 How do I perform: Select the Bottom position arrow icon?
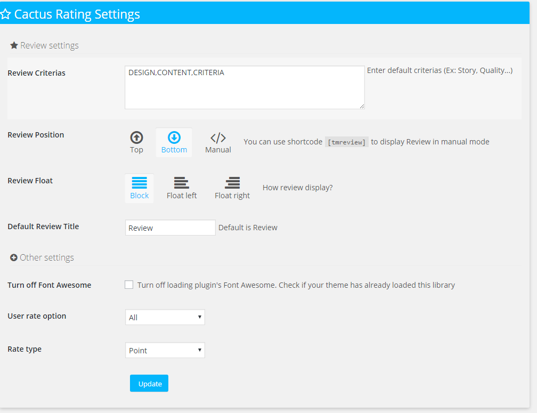pos(174,137)
